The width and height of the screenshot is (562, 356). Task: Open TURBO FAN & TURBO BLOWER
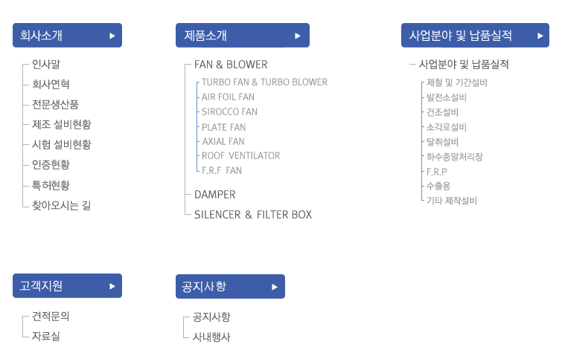[264, 82]
